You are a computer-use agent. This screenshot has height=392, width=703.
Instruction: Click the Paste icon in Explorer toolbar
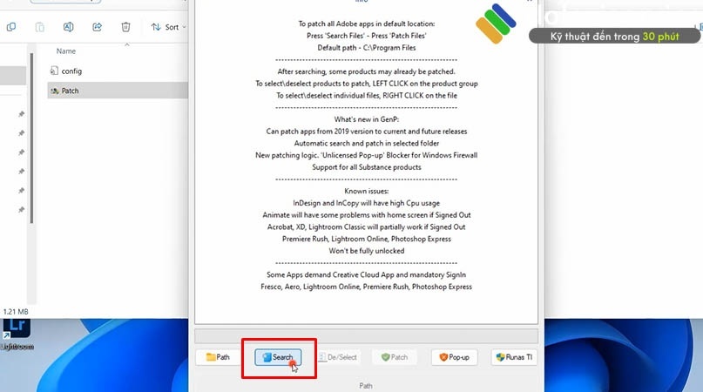tap(39, 27)
